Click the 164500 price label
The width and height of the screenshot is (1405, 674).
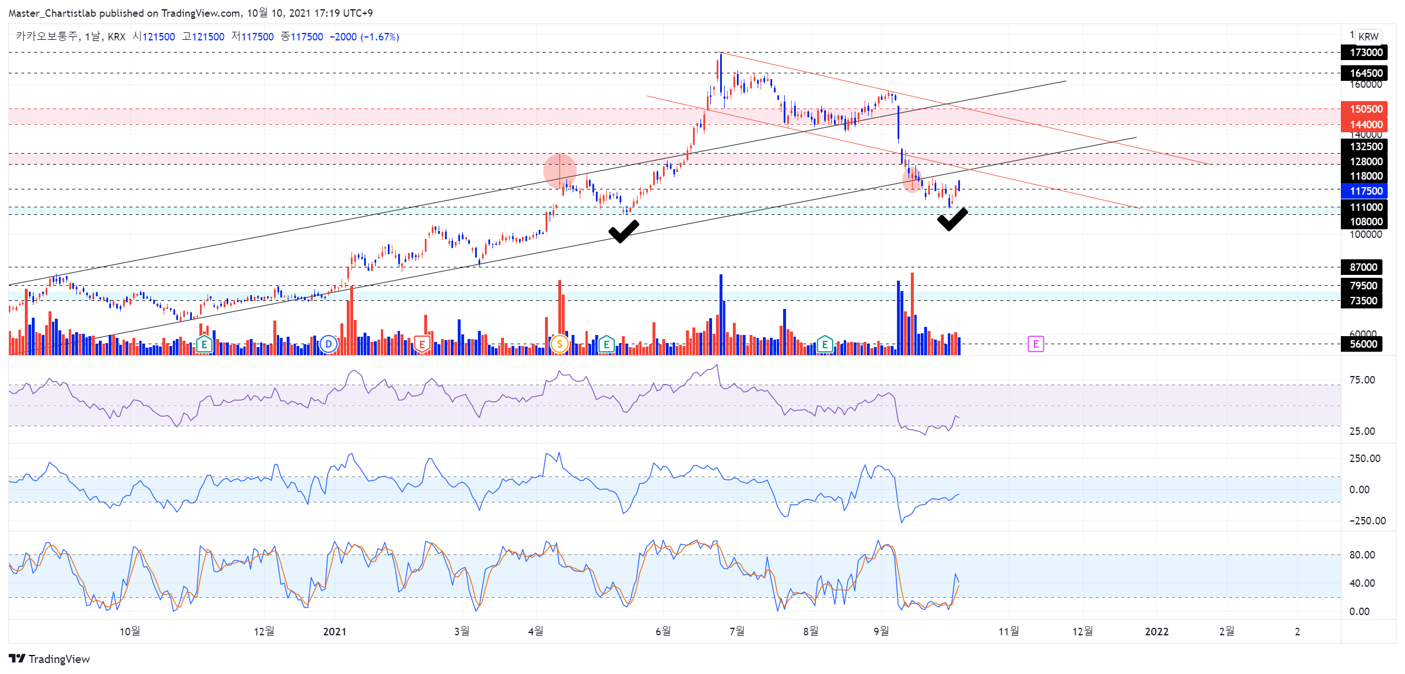click(1364, 73)
